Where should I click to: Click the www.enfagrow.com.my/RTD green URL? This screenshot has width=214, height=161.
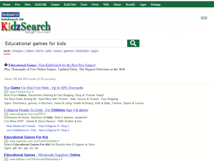pos(26,114)
